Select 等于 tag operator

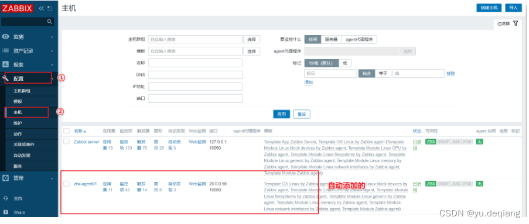[x=383, y=74]
